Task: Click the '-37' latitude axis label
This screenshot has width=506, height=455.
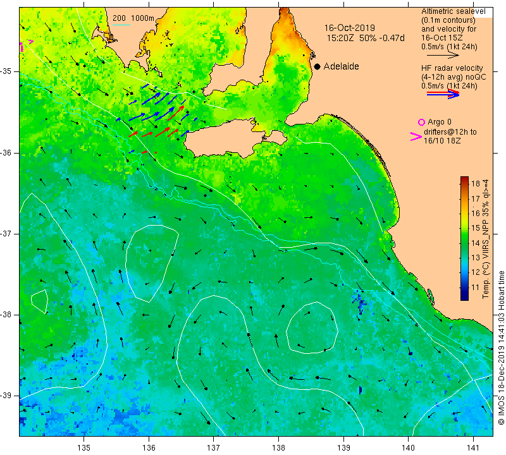Action: click(x=6, y=233)
